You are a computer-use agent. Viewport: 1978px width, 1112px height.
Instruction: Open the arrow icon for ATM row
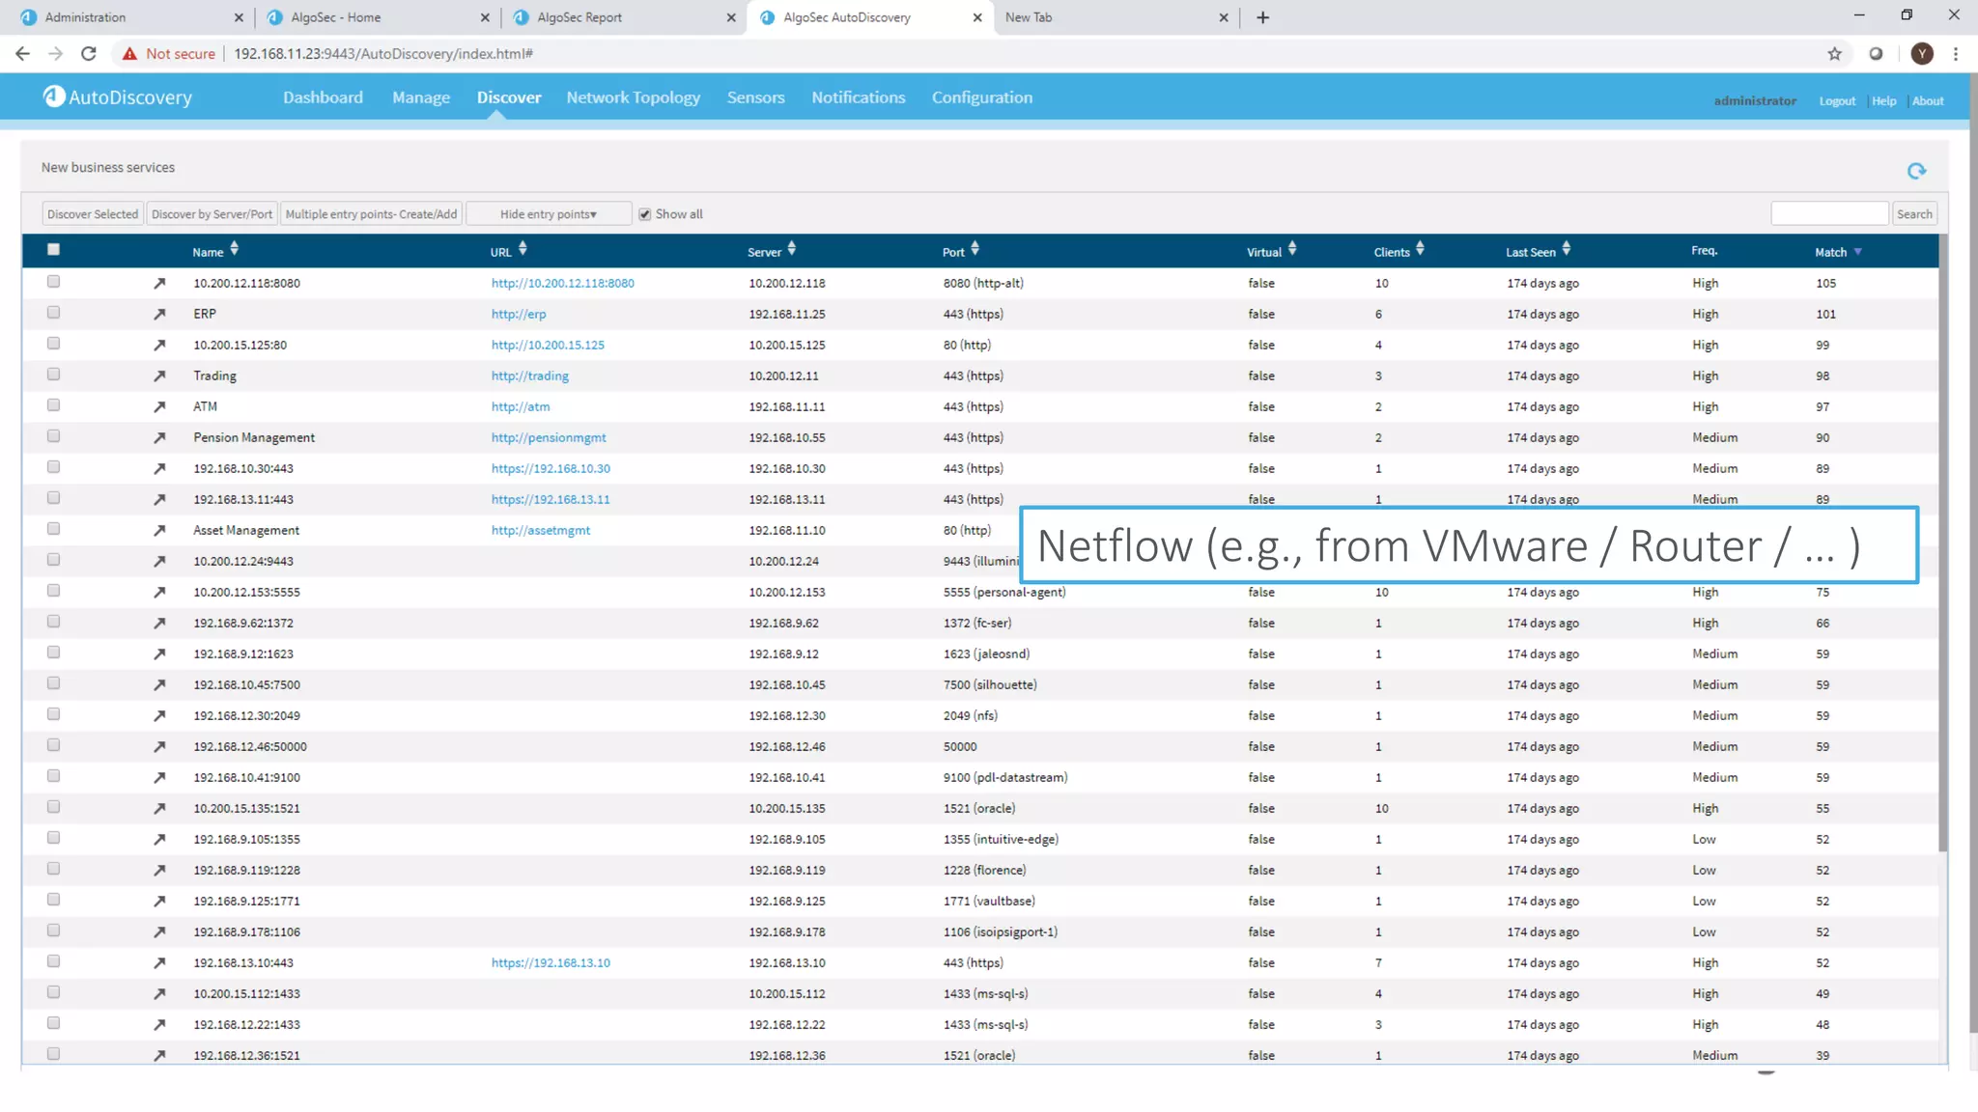(159, 406)
